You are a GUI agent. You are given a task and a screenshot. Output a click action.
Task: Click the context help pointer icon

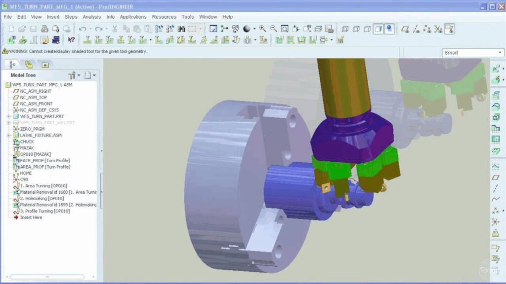coord(71,40)
